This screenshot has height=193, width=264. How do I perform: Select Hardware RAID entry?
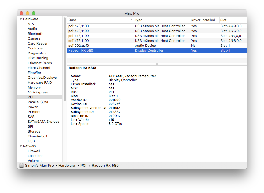[40, 82]
